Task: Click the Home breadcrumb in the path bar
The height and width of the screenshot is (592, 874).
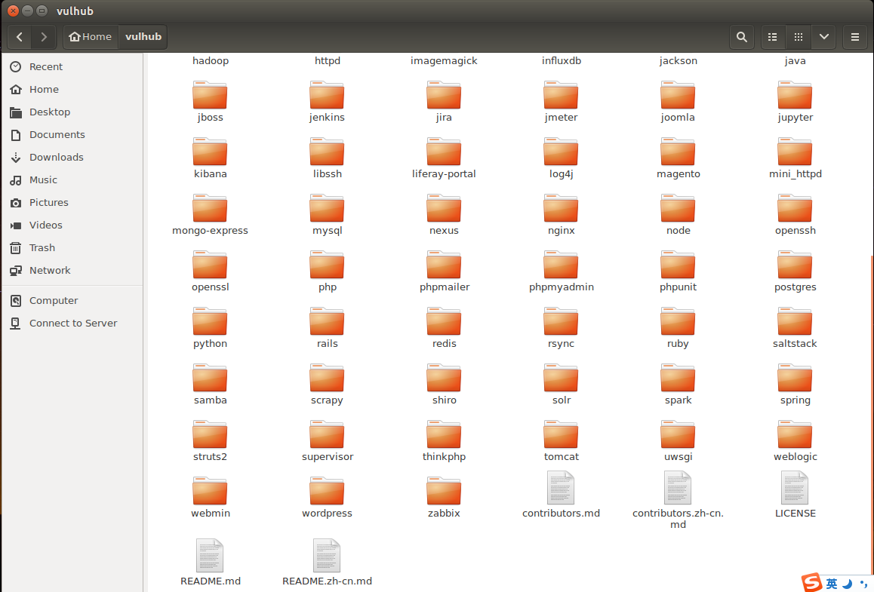Action: point(91,37)
